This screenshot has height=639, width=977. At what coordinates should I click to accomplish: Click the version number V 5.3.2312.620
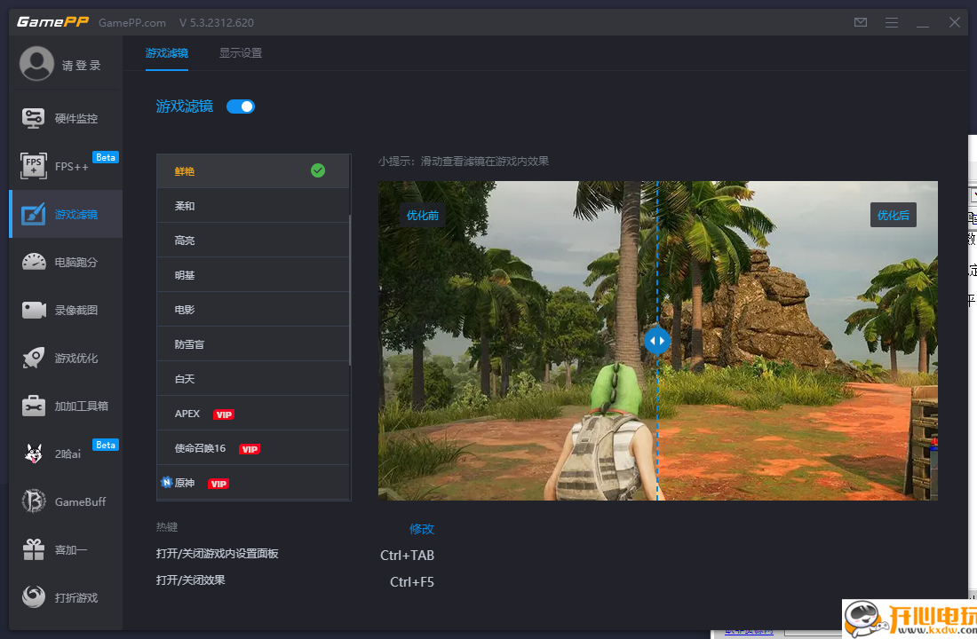pyautogui.click(x=217, y=22)
